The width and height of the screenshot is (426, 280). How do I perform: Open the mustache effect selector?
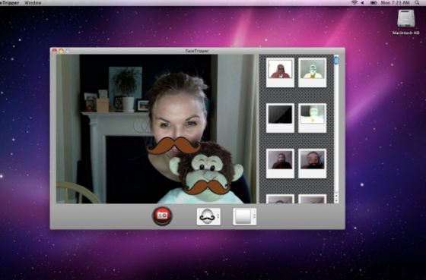point(208,216)
